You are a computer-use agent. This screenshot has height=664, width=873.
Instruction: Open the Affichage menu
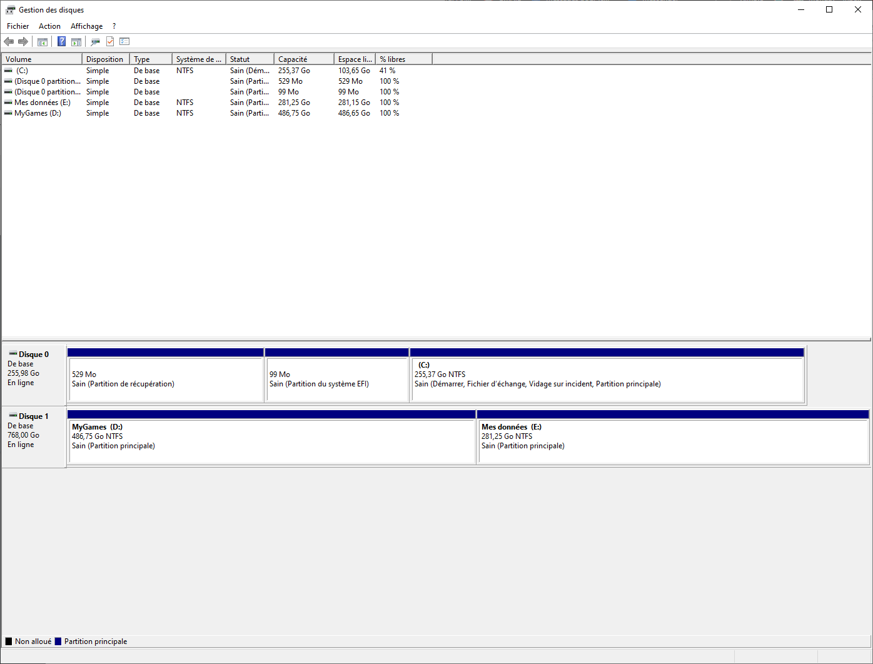click(x=86, y=26)
